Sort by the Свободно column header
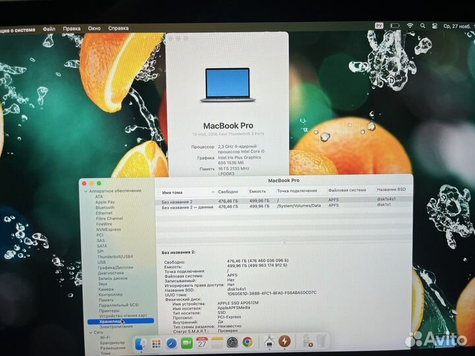Viewport: 475px width, 356px height. click(228, 192)
